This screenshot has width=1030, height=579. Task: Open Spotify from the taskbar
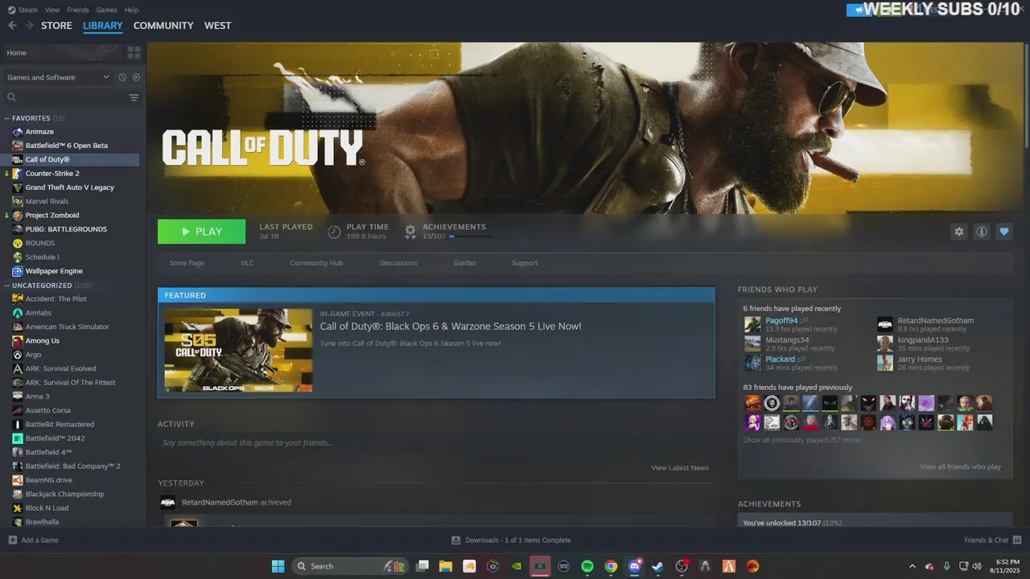point(587,566)
